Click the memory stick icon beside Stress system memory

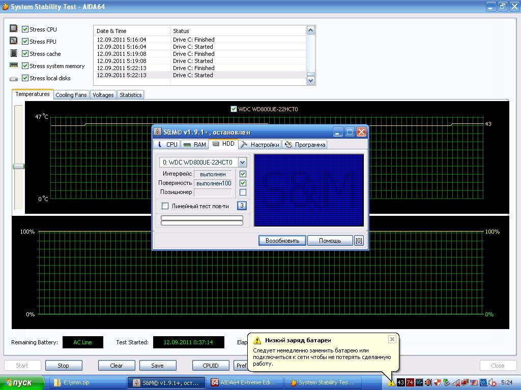14,66
